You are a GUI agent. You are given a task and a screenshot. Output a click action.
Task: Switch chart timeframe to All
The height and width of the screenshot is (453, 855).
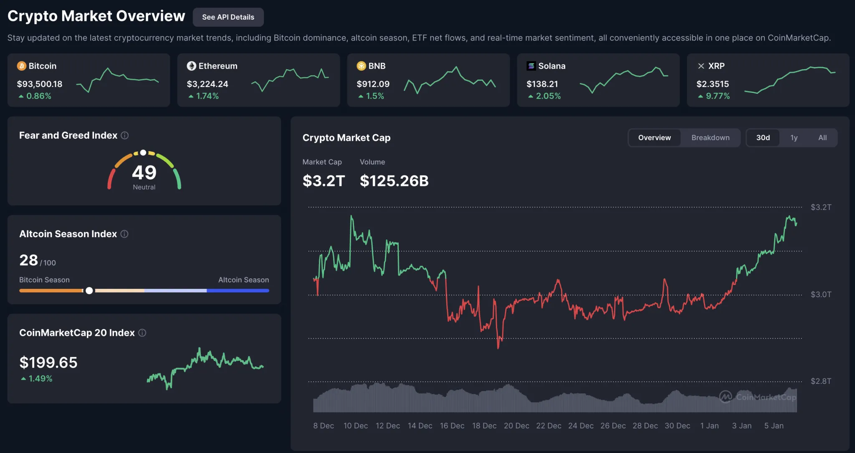[822, 138]
